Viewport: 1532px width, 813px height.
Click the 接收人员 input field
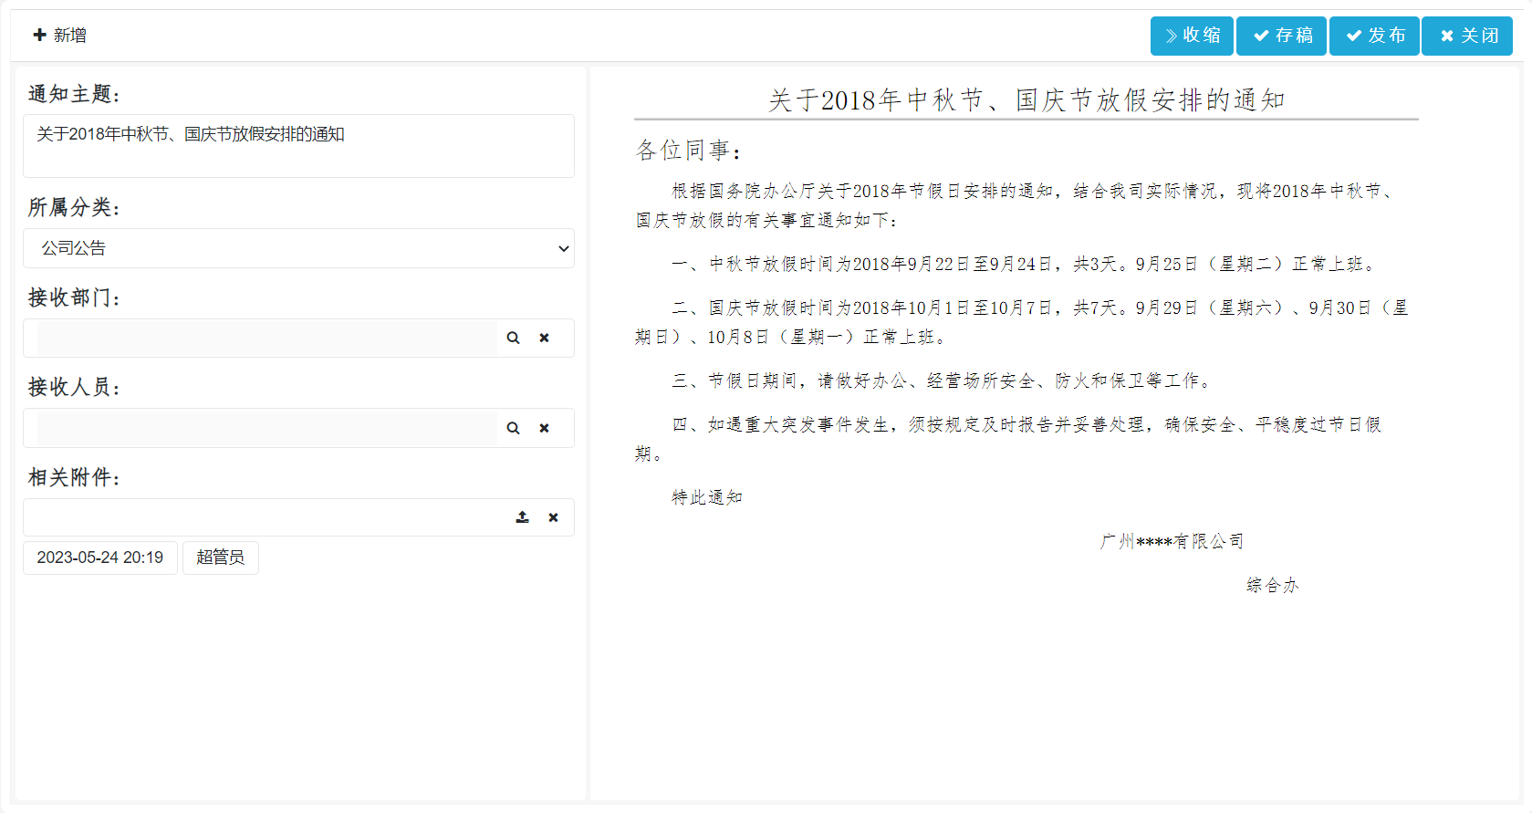pos(267,428)
